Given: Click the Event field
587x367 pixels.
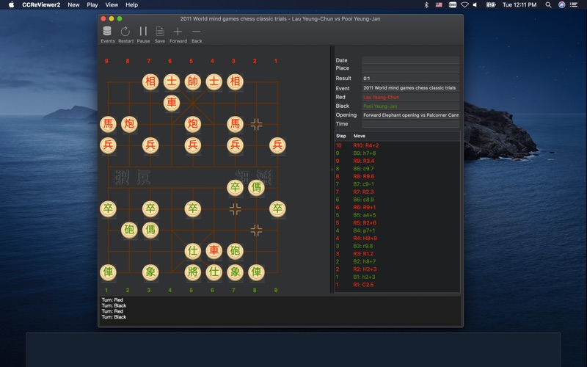Looking at the screenshot, I should click(x=410, y=88).
